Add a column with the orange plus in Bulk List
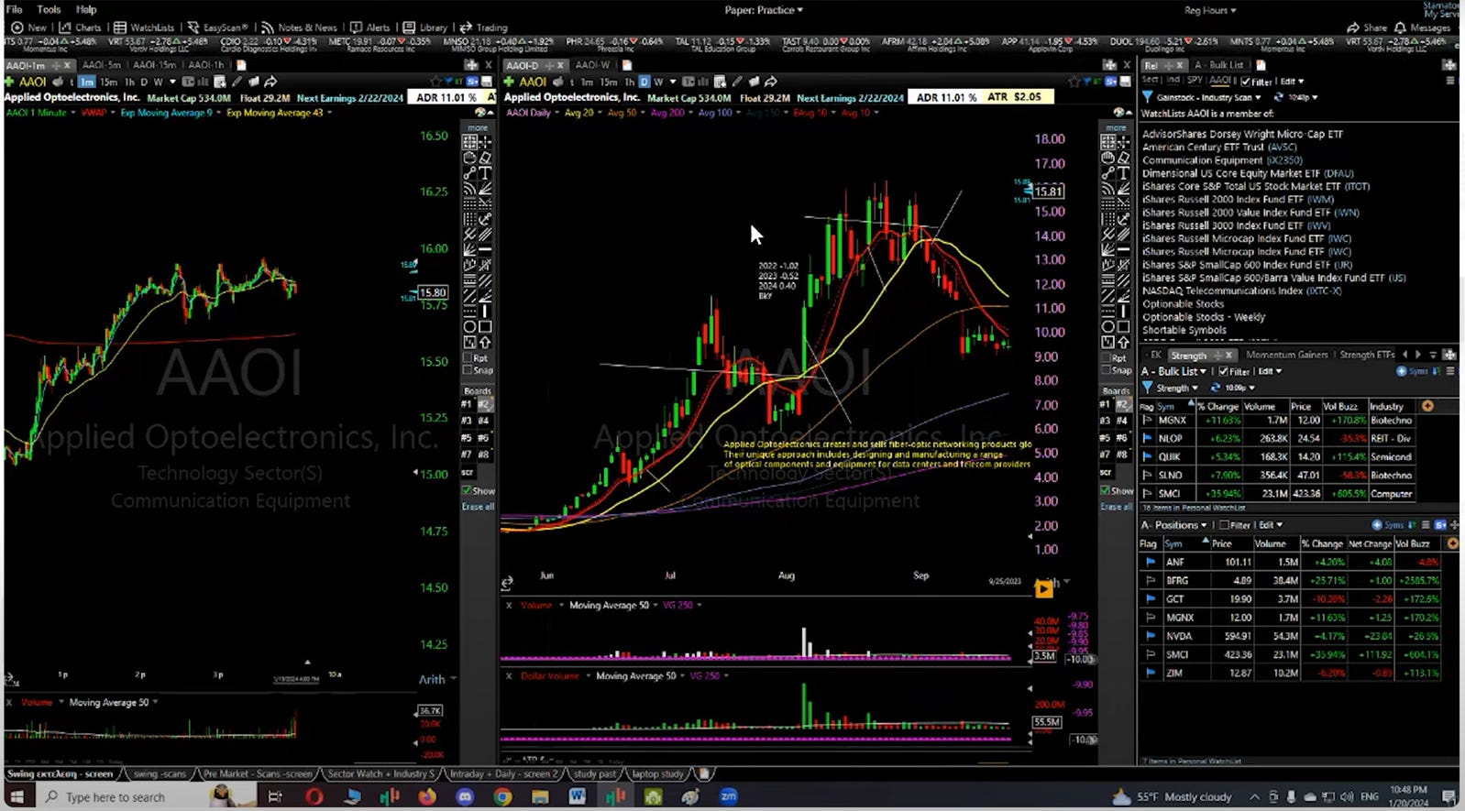Screen dimensions: 1465x811 point(1427,406)
